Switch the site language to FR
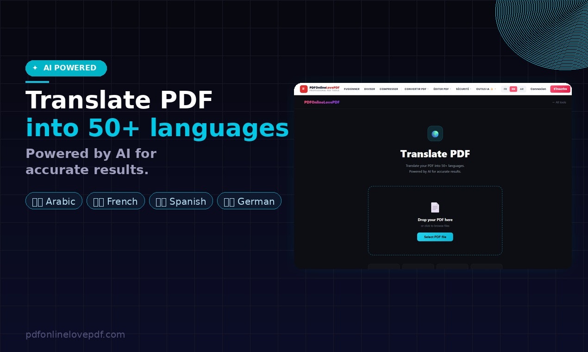This screenshot has height=352, width=588. [506, 89]
